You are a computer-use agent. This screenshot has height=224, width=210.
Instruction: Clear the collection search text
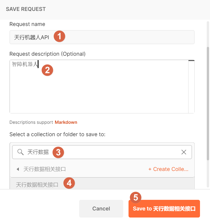(184, 152)
